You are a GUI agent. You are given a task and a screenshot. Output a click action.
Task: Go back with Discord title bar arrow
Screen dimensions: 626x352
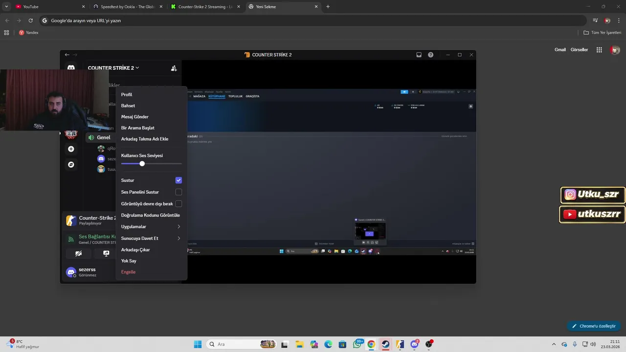[67, 55]
